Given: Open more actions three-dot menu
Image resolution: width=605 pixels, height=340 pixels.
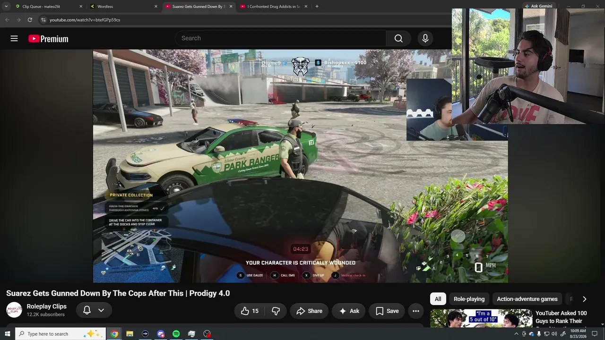Looking at the screenshot, I should point(416,311).
